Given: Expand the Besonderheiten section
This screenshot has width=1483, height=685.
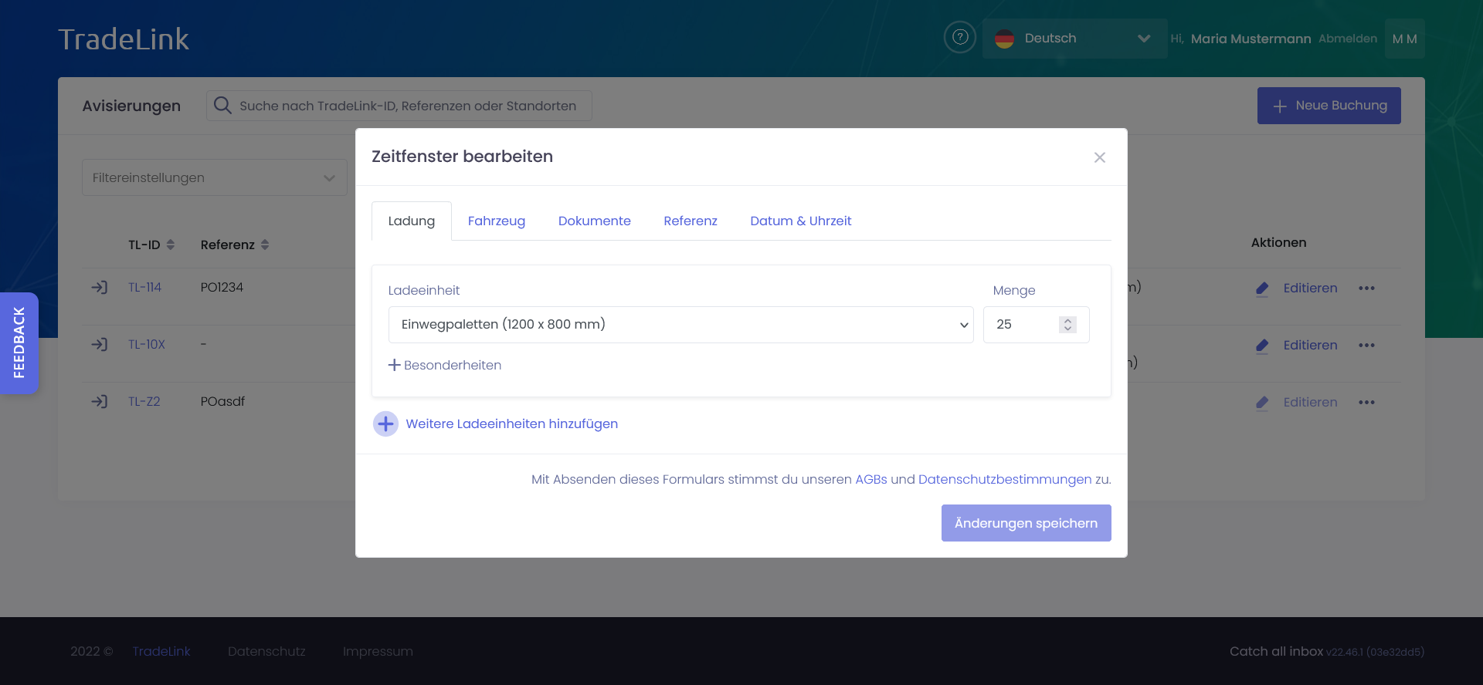Looking at the screenshot, I should 445,366.
